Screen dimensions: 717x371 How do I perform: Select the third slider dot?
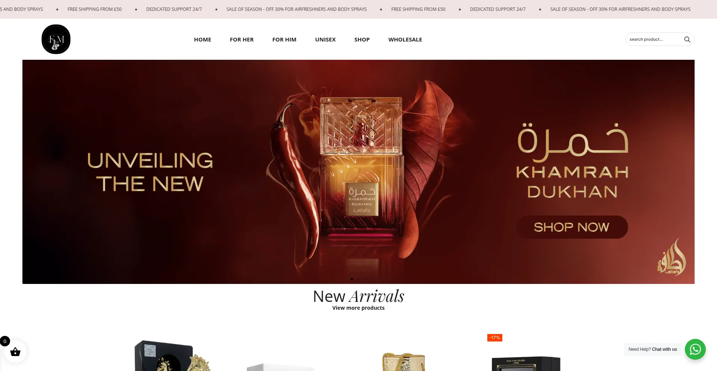tap(365, 279)
